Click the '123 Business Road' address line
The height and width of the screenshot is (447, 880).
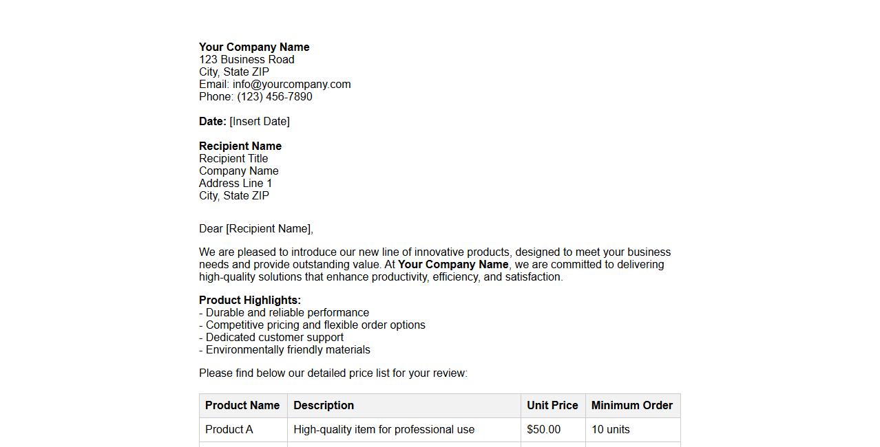247,59
